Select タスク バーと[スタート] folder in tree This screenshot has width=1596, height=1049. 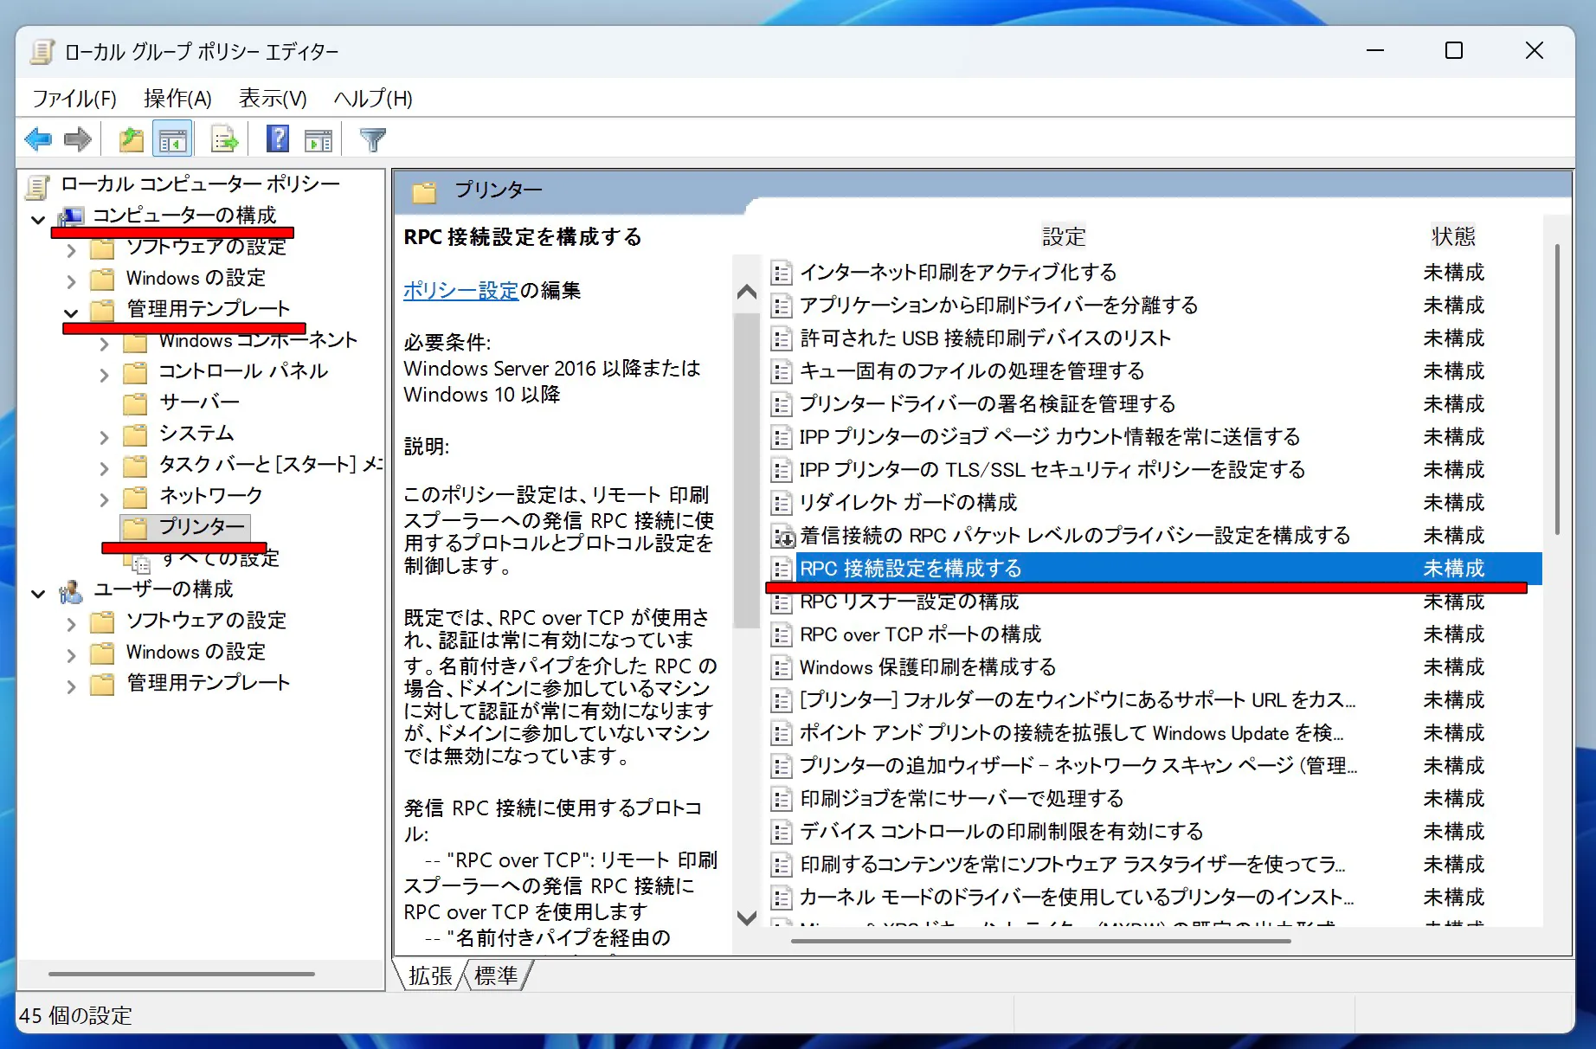[x=270, y=465]
